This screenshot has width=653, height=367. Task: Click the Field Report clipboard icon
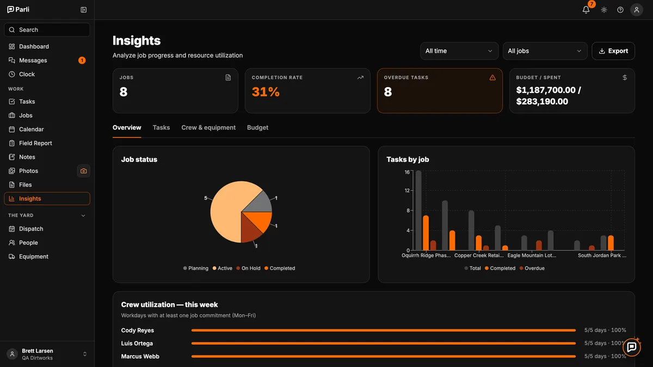point(12,143)
